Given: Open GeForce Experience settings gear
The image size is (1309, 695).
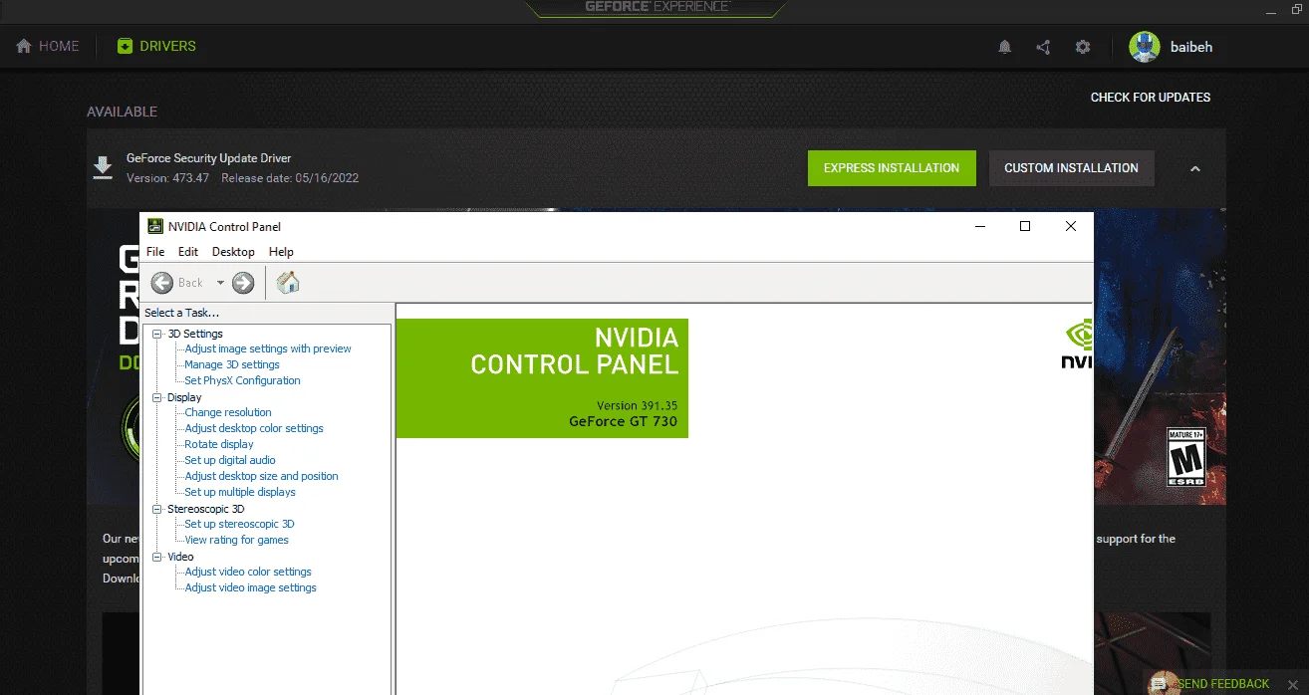Looking at the screenshot, I should [x=1083, y=47].
